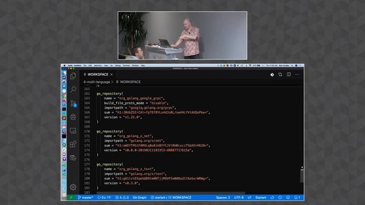Synchronize changes 0↓ 1↑ in status bar

tap(104, 198)
